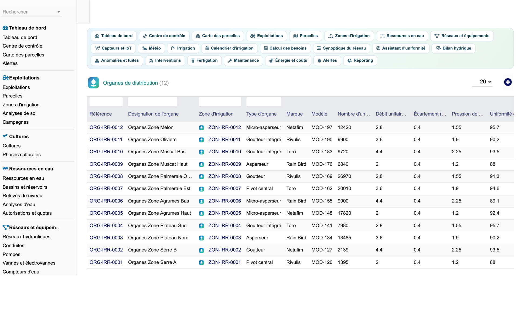
Task: Click the Réseaux et équipements sidebar network icon
Action: [x=5, y=227]
